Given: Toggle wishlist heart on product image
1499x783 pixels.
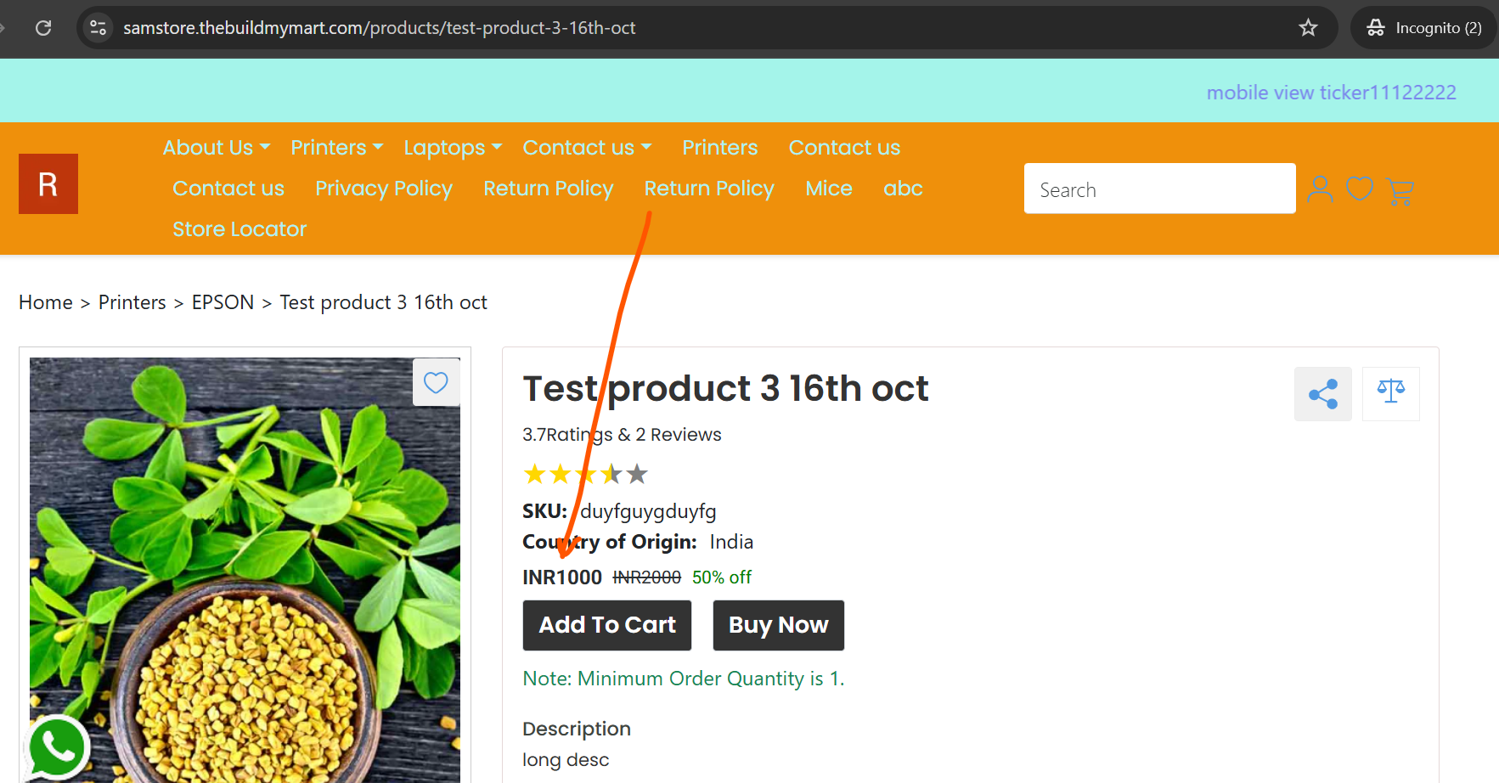Looking at the screenshot, I should 436,382.
